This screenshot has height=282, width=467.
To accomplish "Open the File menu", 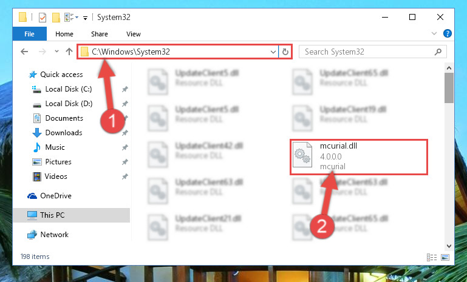I will (x=30, y=34).
